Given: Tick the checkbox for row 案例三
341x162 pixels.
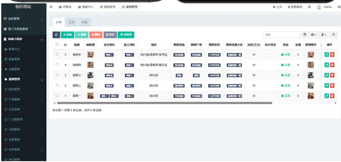Looking at the screenshot, I should 57,75.
